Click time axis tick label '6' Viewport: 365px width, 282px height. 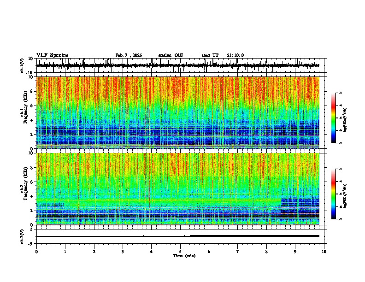(x=209, y=252)
